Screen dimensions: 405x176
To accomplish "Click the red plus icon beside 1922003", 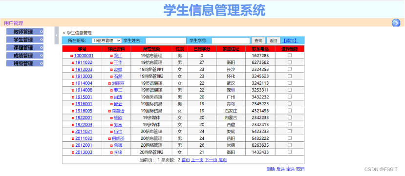I will (x=73, y=125).
